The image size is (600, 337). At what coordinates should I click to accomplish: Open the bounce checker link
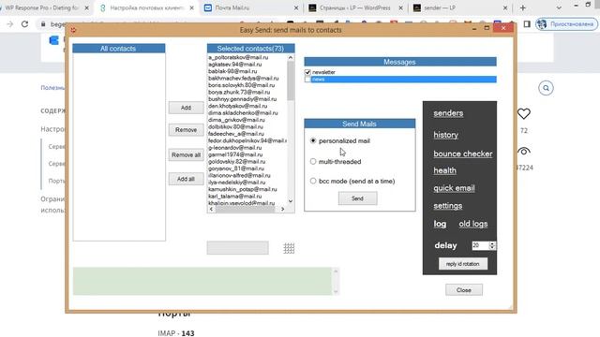462,154
